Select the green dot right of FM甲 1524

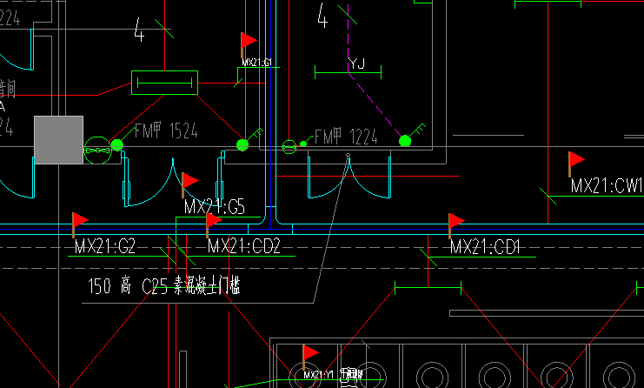242,144
